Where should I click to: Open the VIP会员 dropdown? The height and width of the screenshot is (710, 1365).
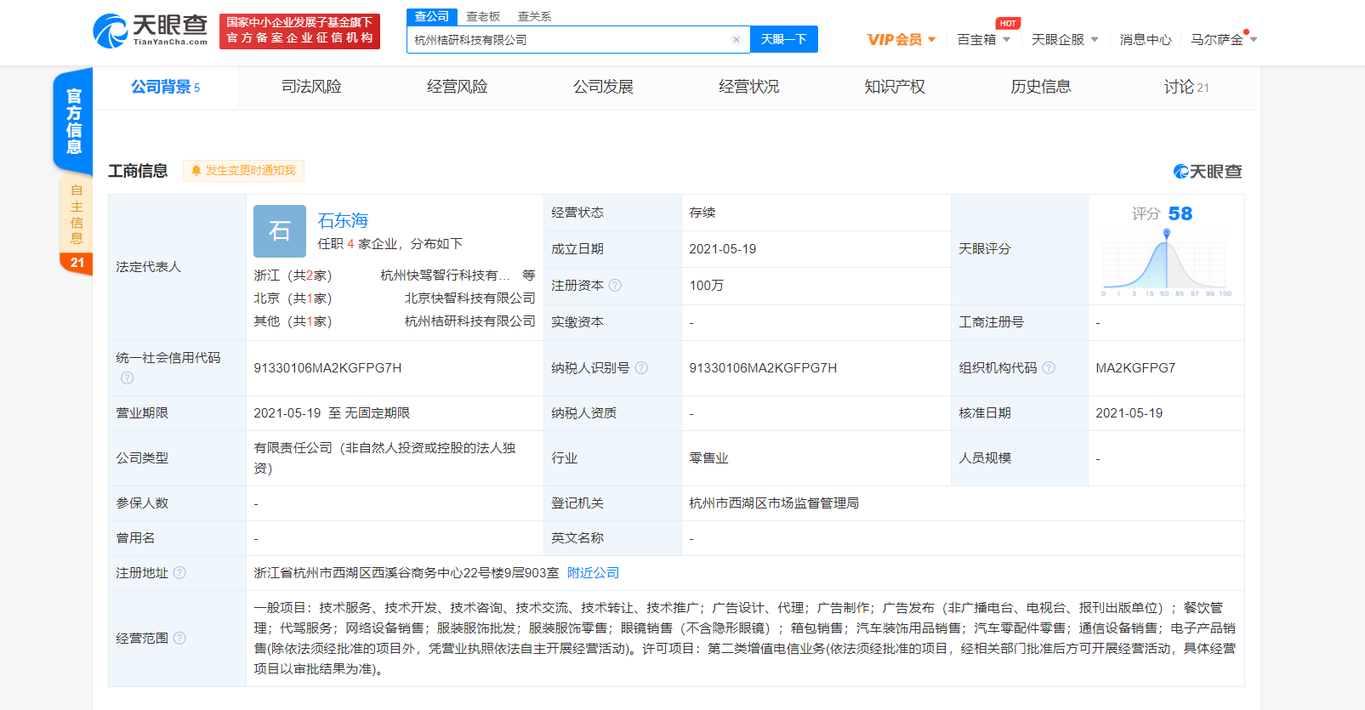901,40
